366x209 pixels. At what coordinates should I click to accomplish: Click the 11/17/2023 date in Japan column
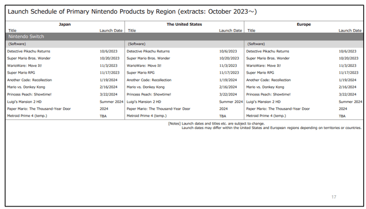[x=109, y=73]
